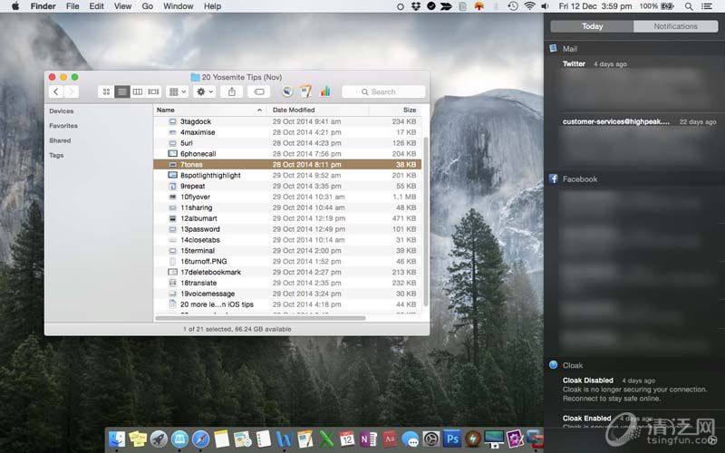This screenshot has width=725, height=453.
Task: Open Photoshop from the Dock
Action: (451, 439)
